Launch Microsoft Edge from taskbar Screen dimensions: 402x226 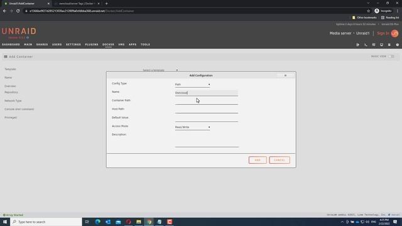(x=98, y=222)
